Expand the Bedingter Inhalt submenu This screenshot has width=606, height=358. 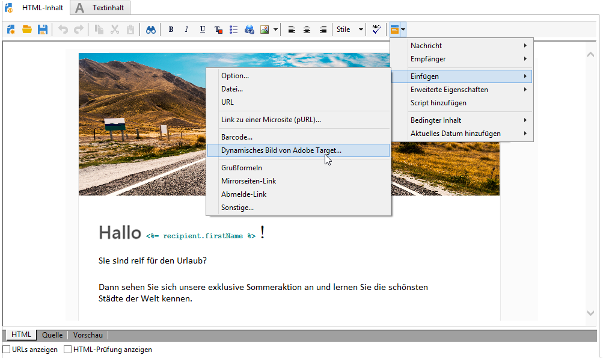[x=463, y=120]
